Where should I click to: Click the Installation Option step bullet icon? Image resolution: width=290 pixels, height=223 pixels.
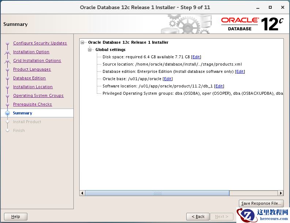pyautogui.click(x=7, y=52)
